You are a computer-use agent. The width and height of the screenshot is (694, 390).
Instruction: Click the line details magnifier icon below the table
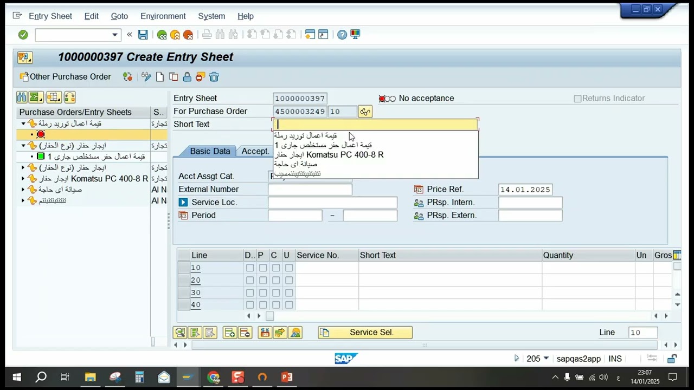tap(180, 333)
